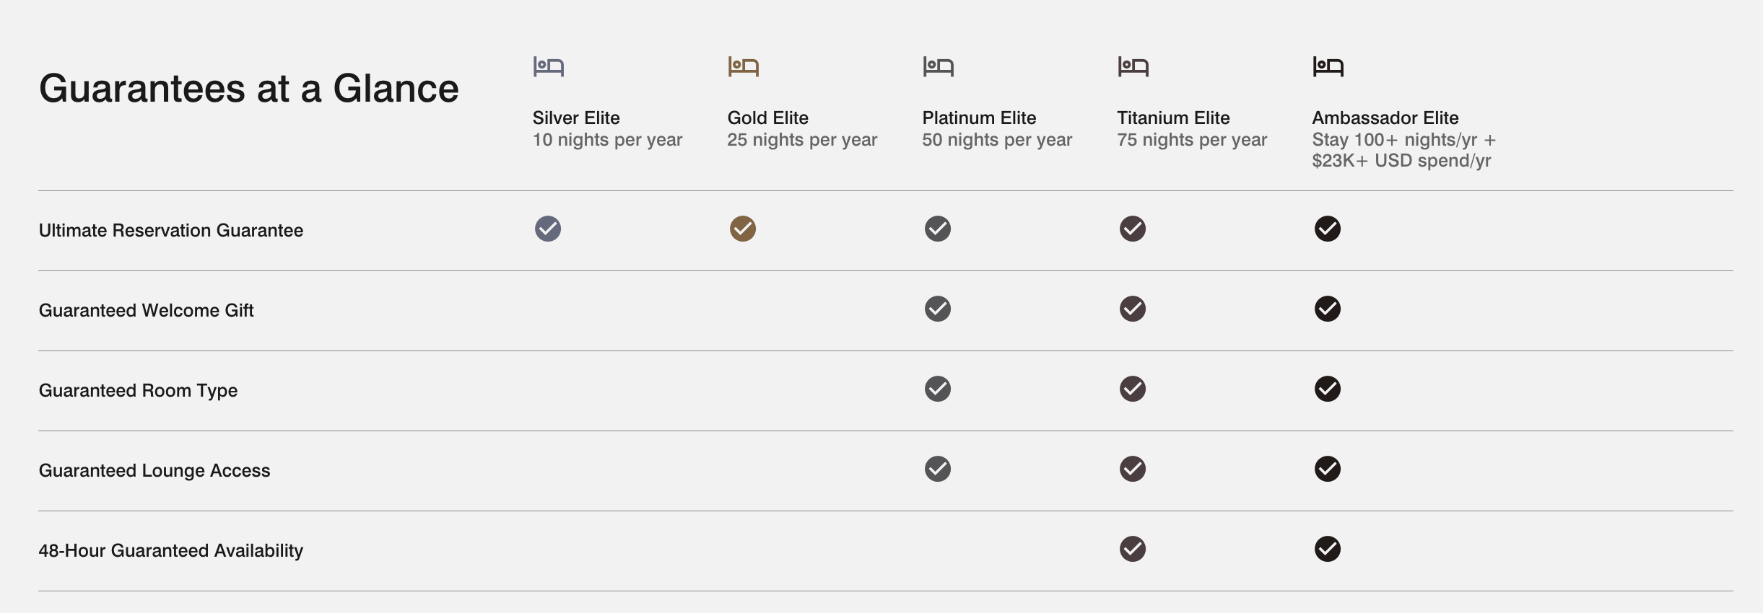Select the Guaranteed Welcome Gift row label
This screenshot has height=613, width=1763.
pos(147,311)
